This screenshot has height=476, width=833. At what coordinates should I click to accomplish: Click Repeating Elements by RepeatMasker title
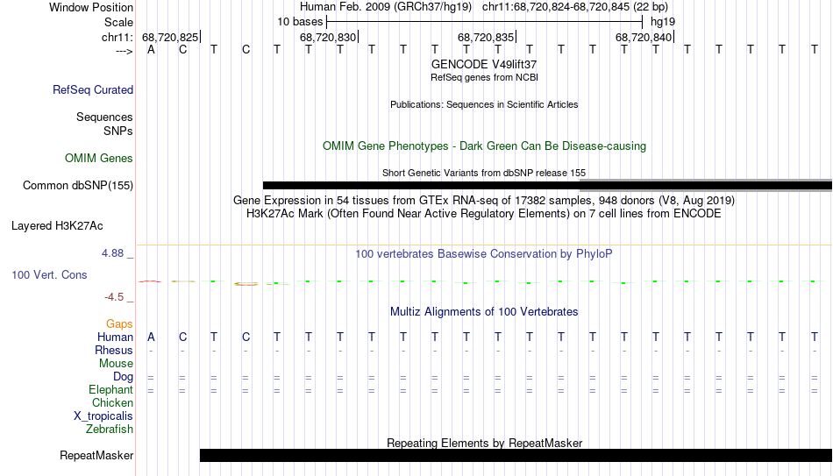click(x=484, y=443)
